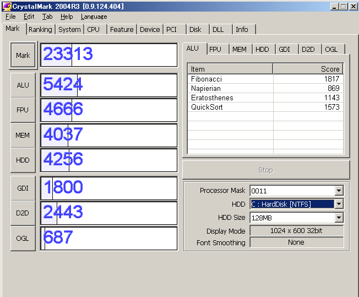Expand the HDD drive dropdown

click(339, 204)
